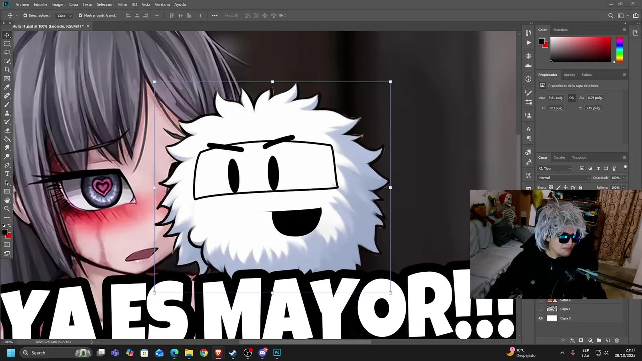The width and height of the screenshot is (642, 361).
Task: Select the Quick Selection tool
Action: tap(7, 61)
